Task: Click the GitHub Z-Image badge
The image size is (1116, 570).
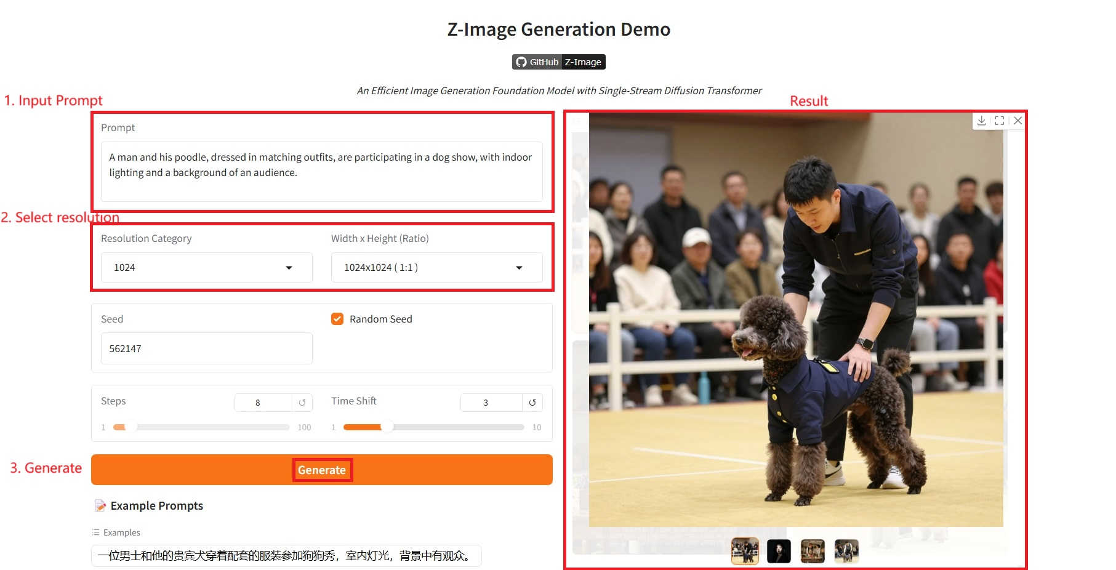Action: click(558, 62)
